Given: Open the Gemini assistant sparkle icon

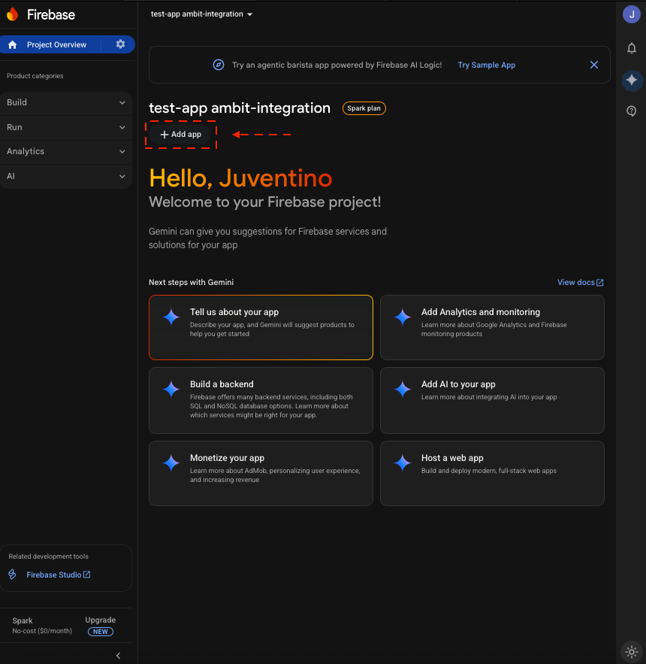Looking at the screenshot, I should click(632, 80).
